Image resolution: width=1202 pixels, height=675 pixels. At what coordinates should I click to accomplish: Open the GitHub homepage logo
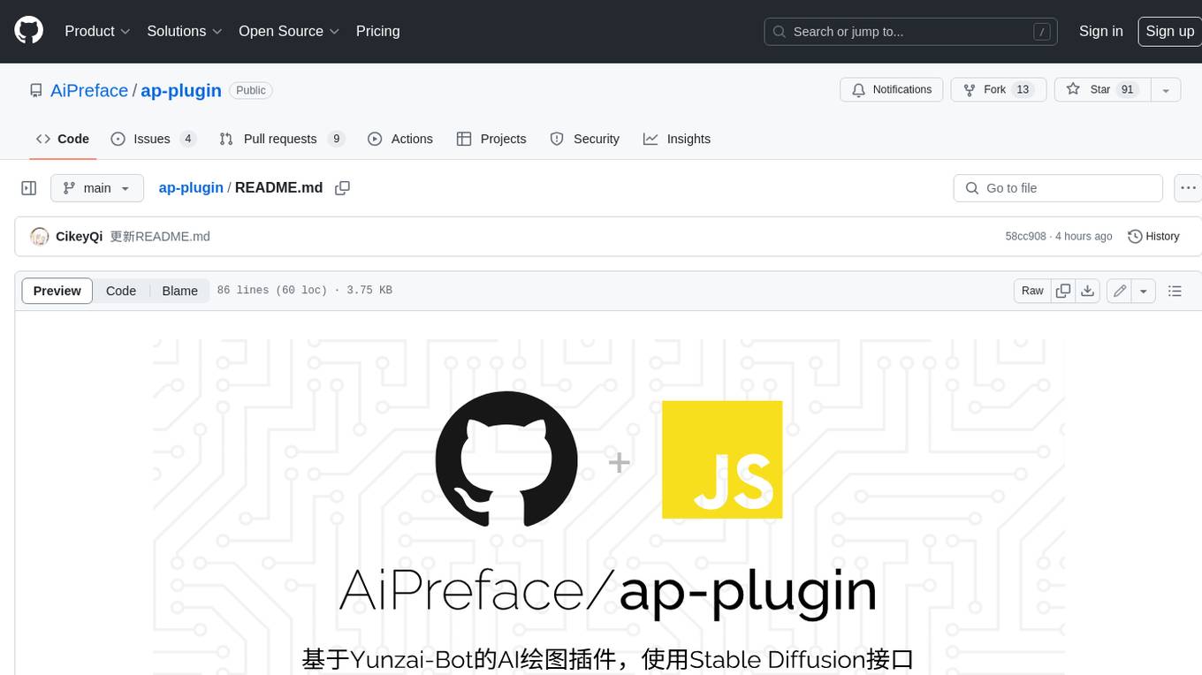tap(28, 31)
